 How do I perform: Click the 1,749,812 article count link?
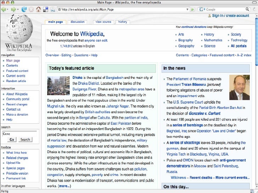point(66,46)
